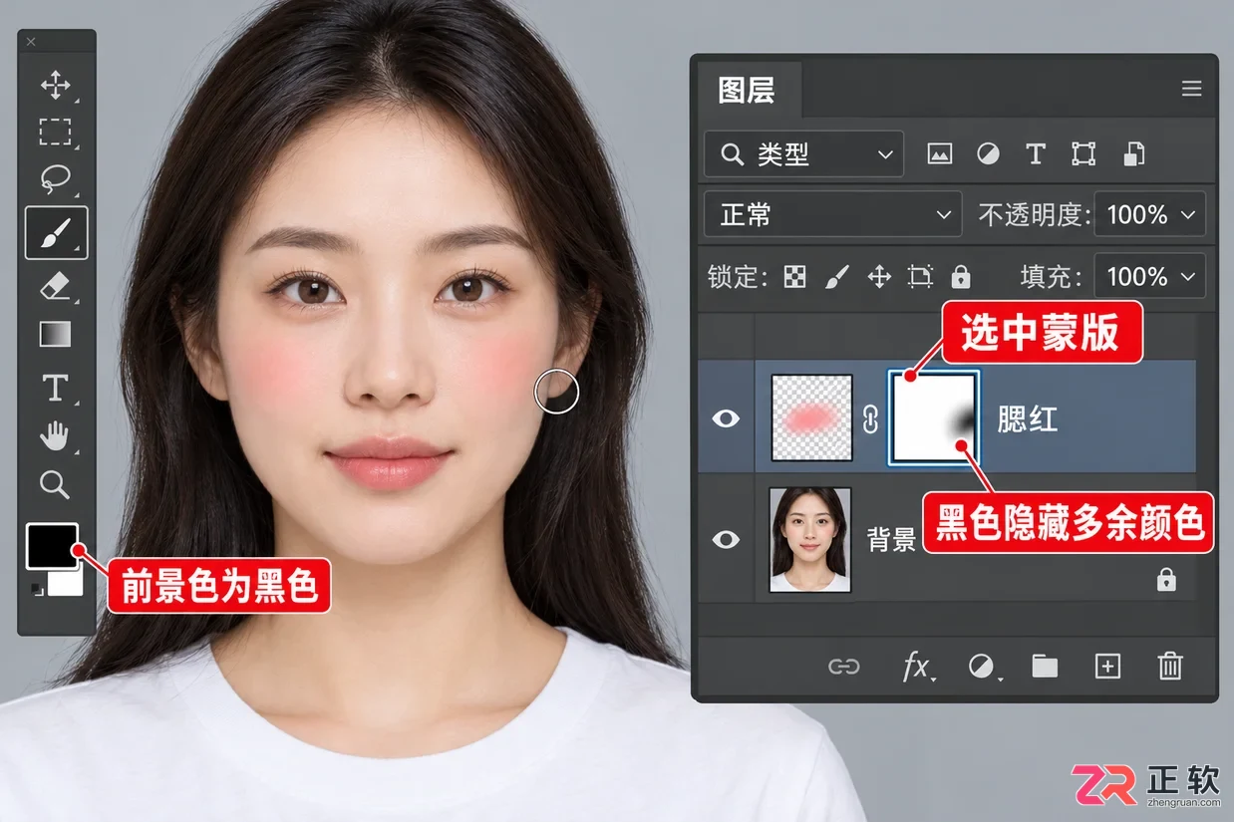The height and width of the screenshot is (822, 1234).
Task: Toggle lock all padlock icon
Action: click(961, 277)
